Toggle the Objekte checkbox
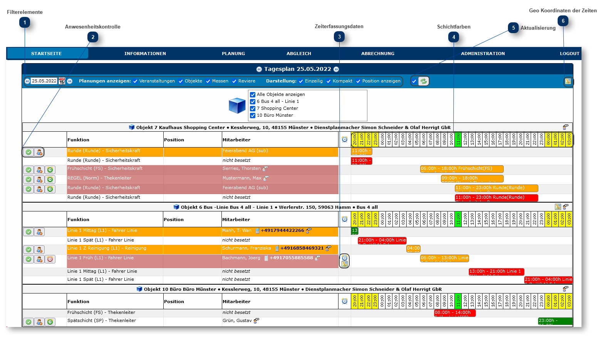 (x=181, y=81)
